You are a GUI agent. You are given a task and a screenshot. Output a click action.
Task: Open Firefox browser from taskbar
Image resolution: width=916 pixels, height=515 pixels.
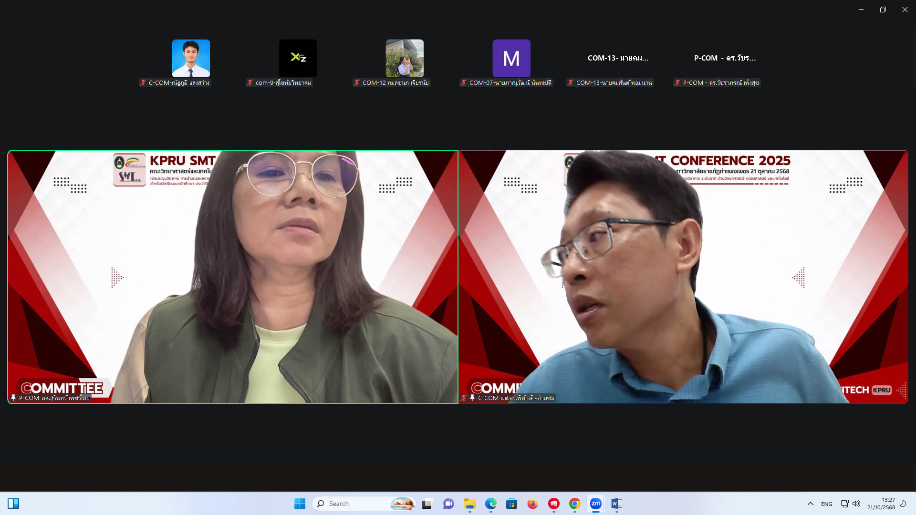pos(532,504)
